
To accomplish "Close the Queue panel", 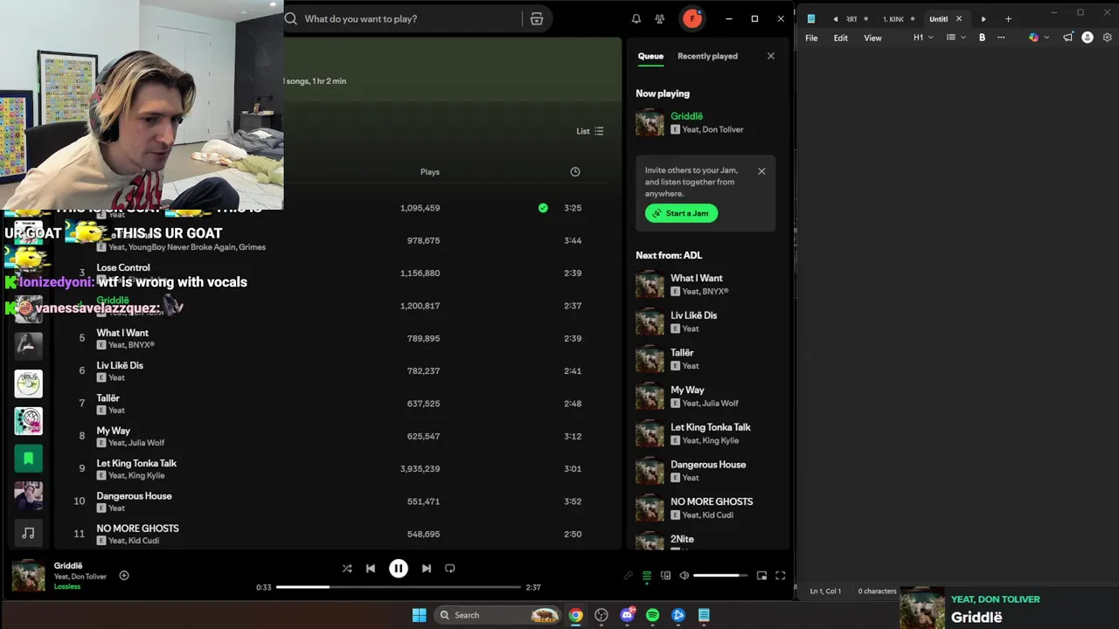I will point(770,56).
